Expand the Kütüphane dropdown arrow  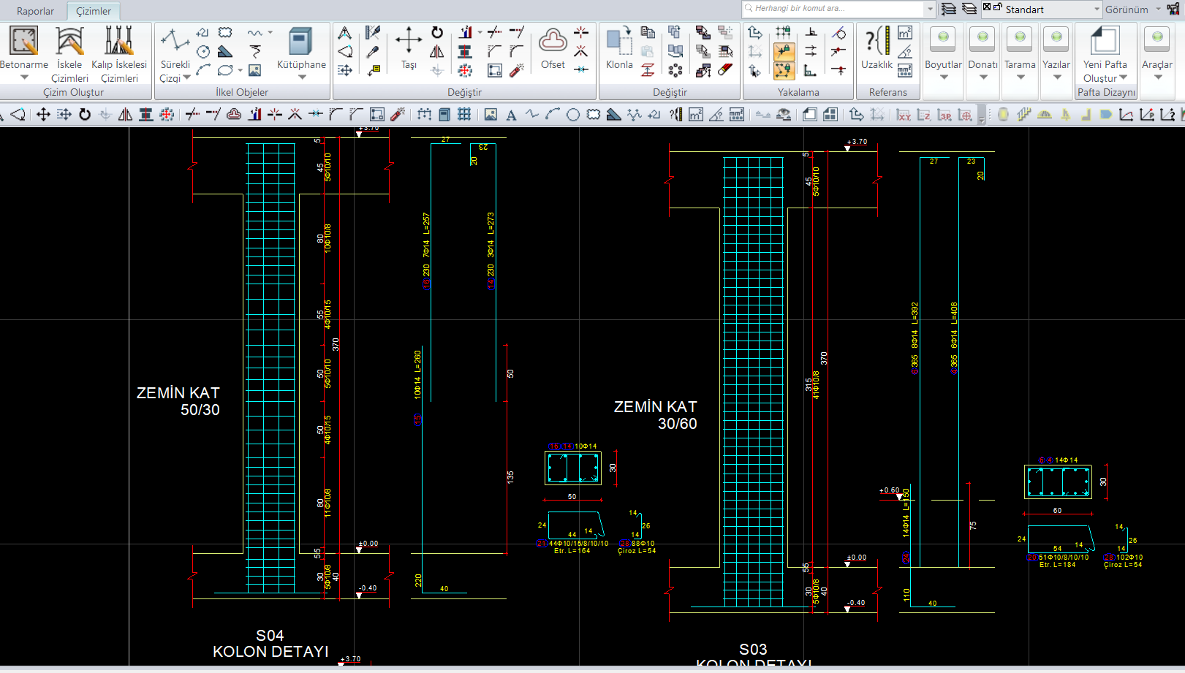301,77
